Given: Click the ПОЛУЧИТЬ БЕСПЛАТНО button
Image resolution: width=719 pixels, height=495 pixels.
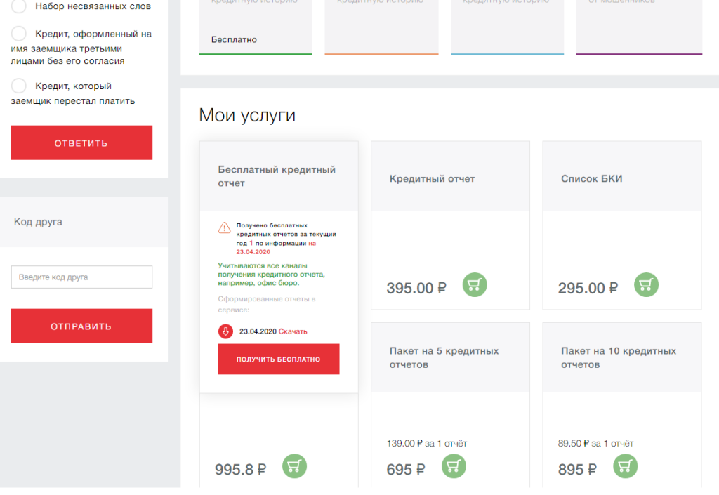Looking at the screenshot, I should (x=279, y=359).
